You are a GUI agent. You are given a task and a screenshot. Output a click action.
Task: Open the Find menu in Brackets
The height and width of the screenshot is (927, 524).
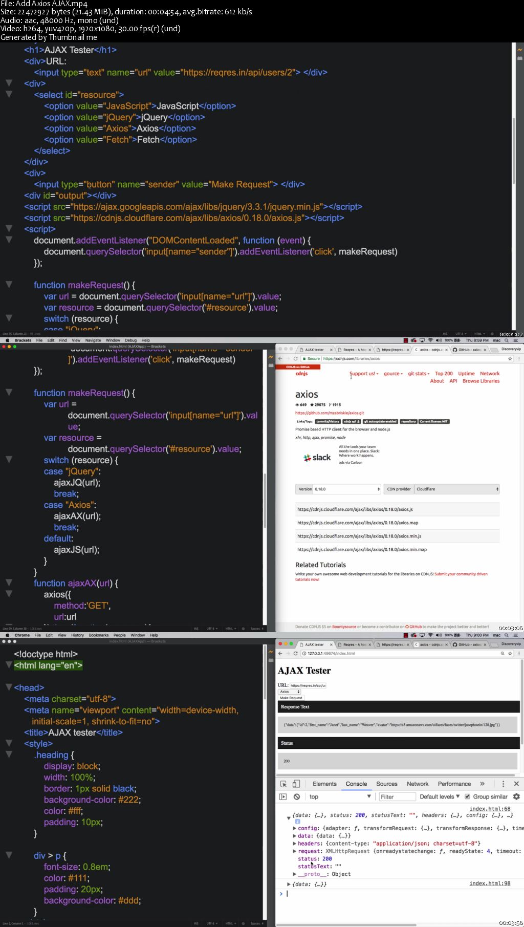pos(63,340)
